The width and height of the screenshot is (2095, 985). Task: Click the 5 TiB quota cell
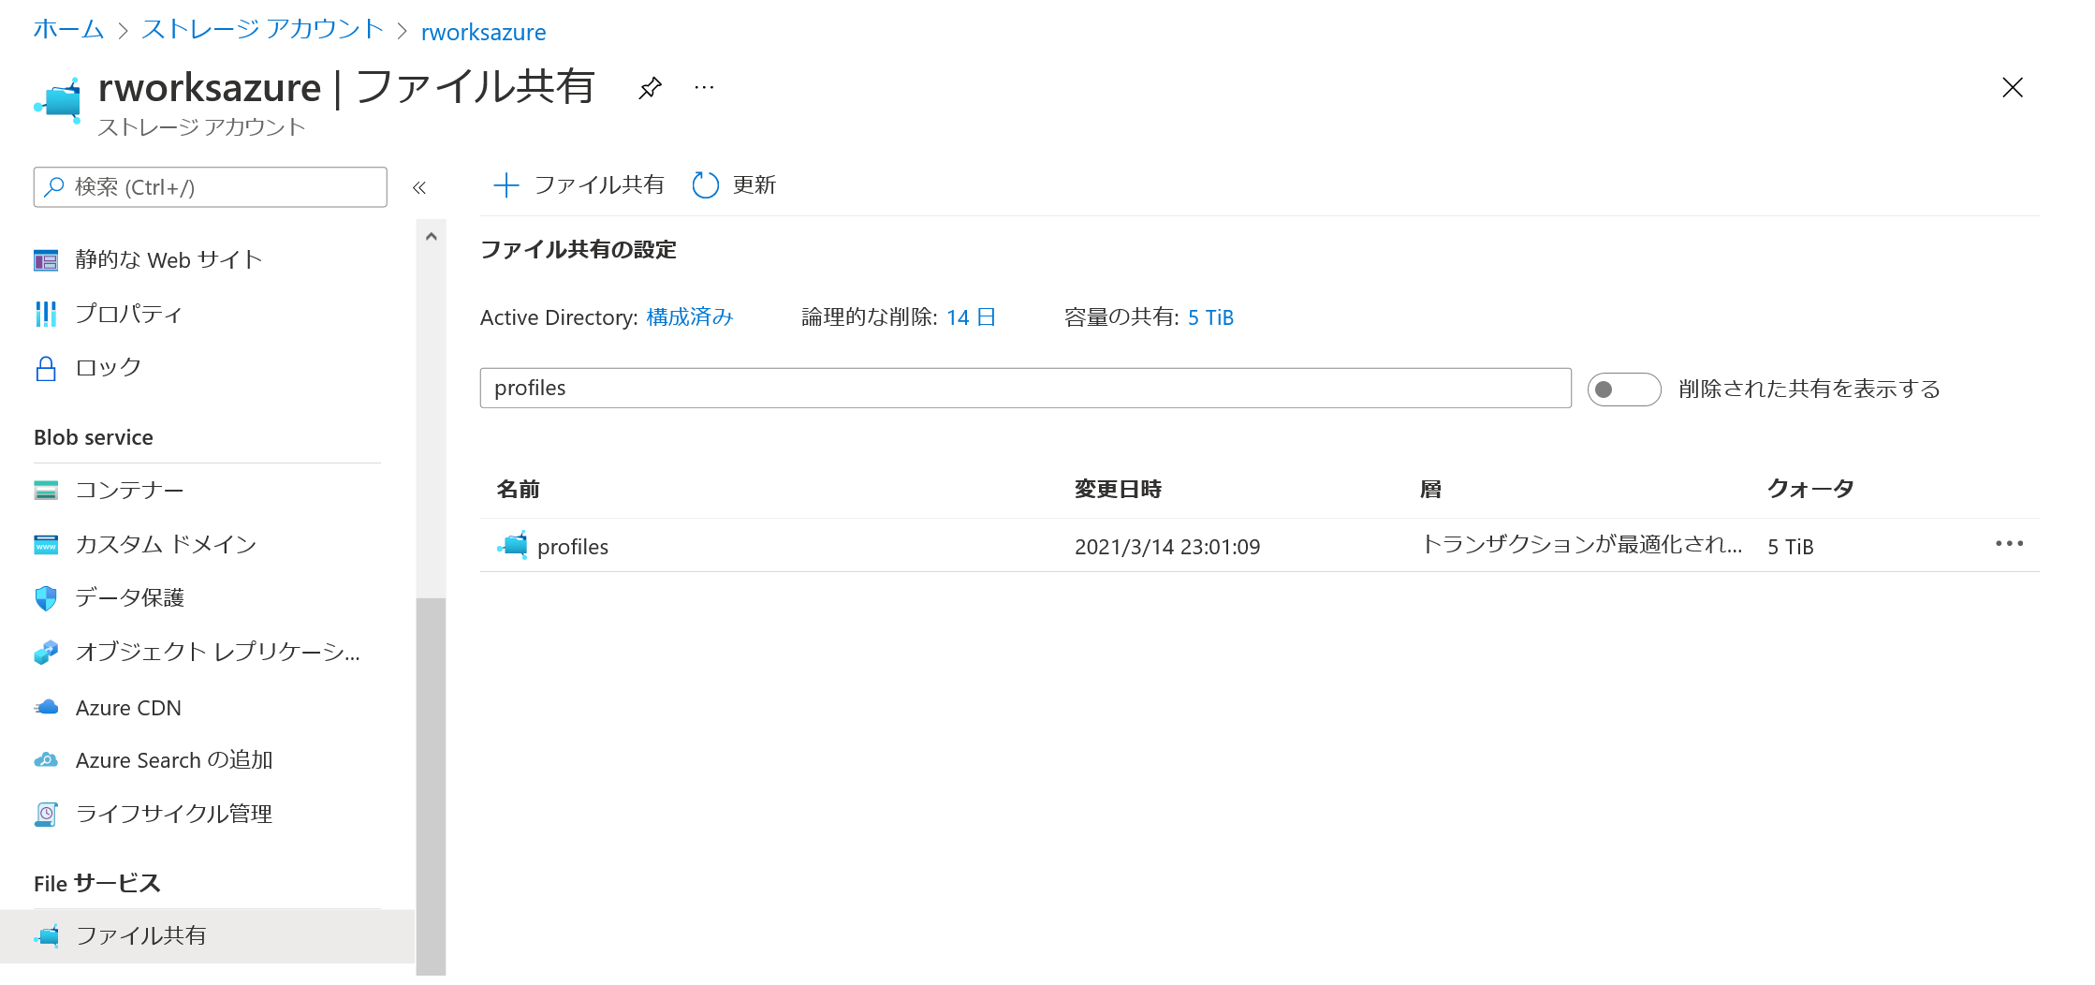tap(1791, 547)
